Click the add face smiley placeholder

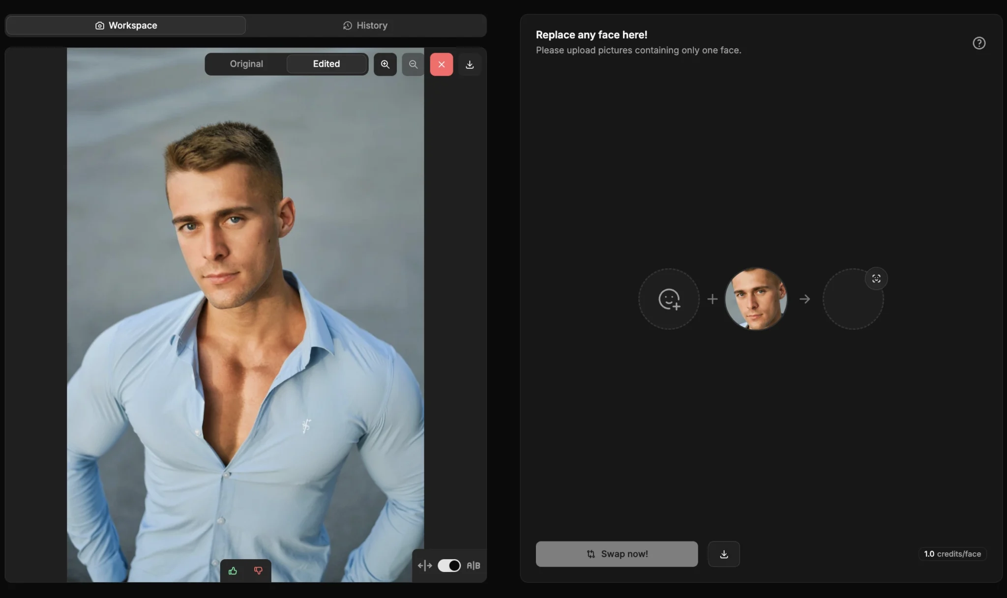[x=669, y=299]
